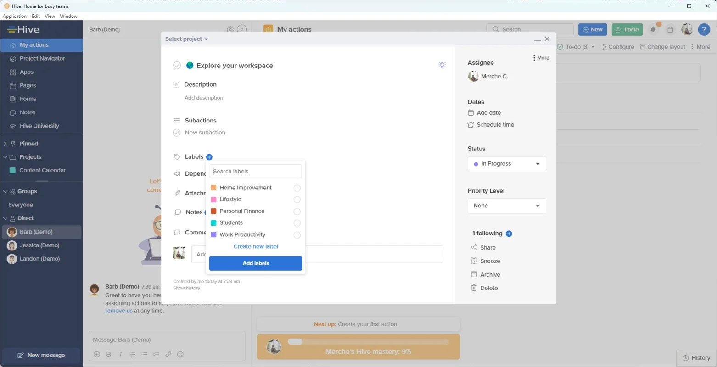Click the Archive box icon

474,274
